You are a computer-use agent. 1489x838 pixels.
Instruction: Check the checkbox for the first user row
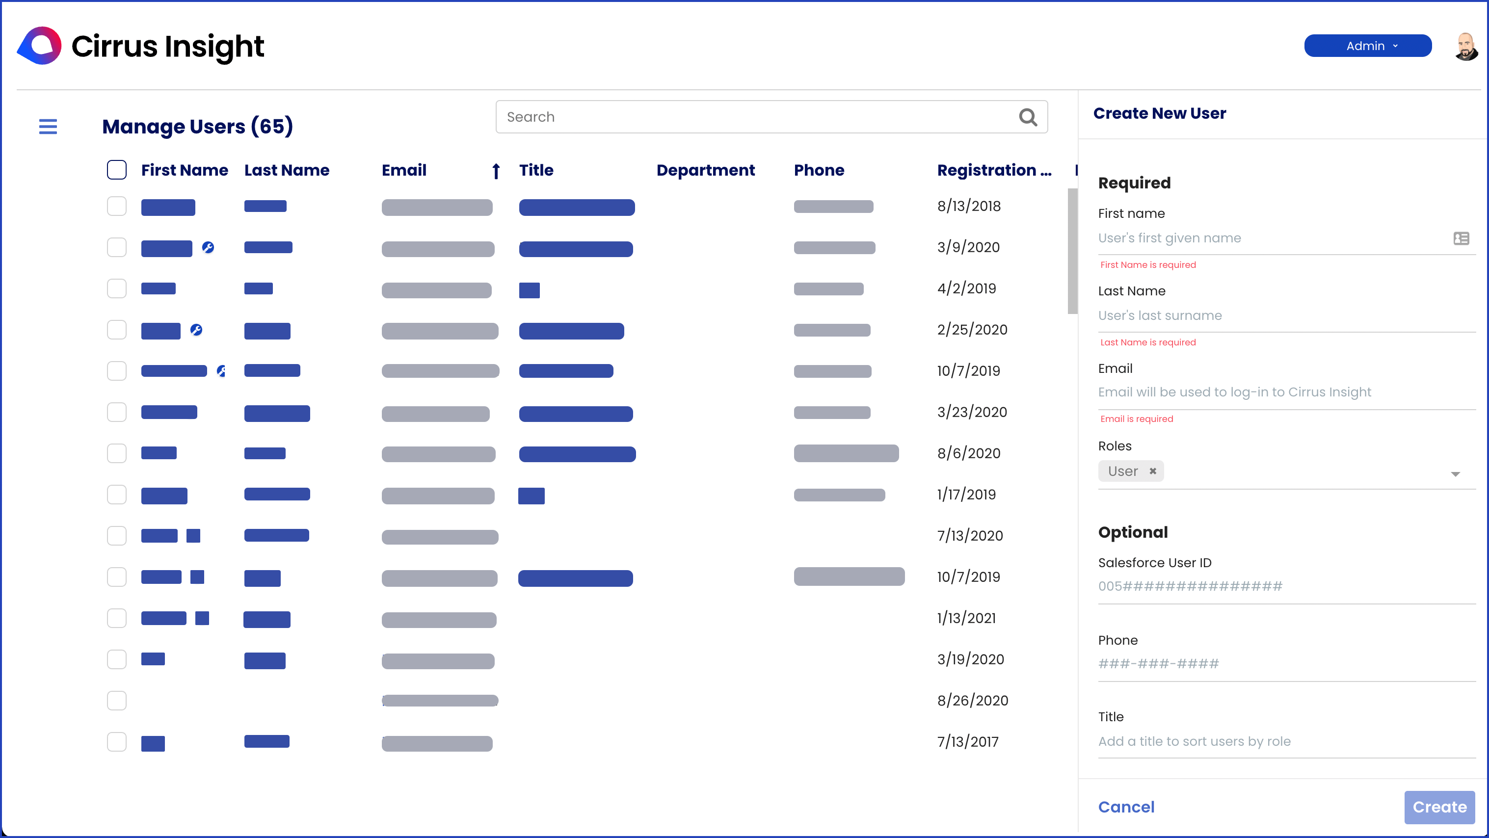(116, 206)
